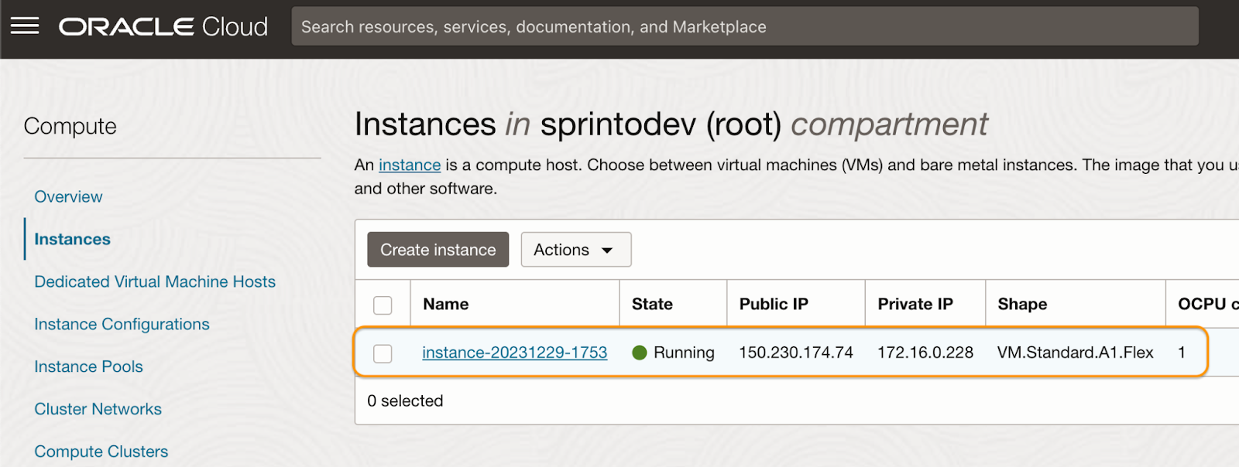Click the green Running status indicator

(640, 353)
